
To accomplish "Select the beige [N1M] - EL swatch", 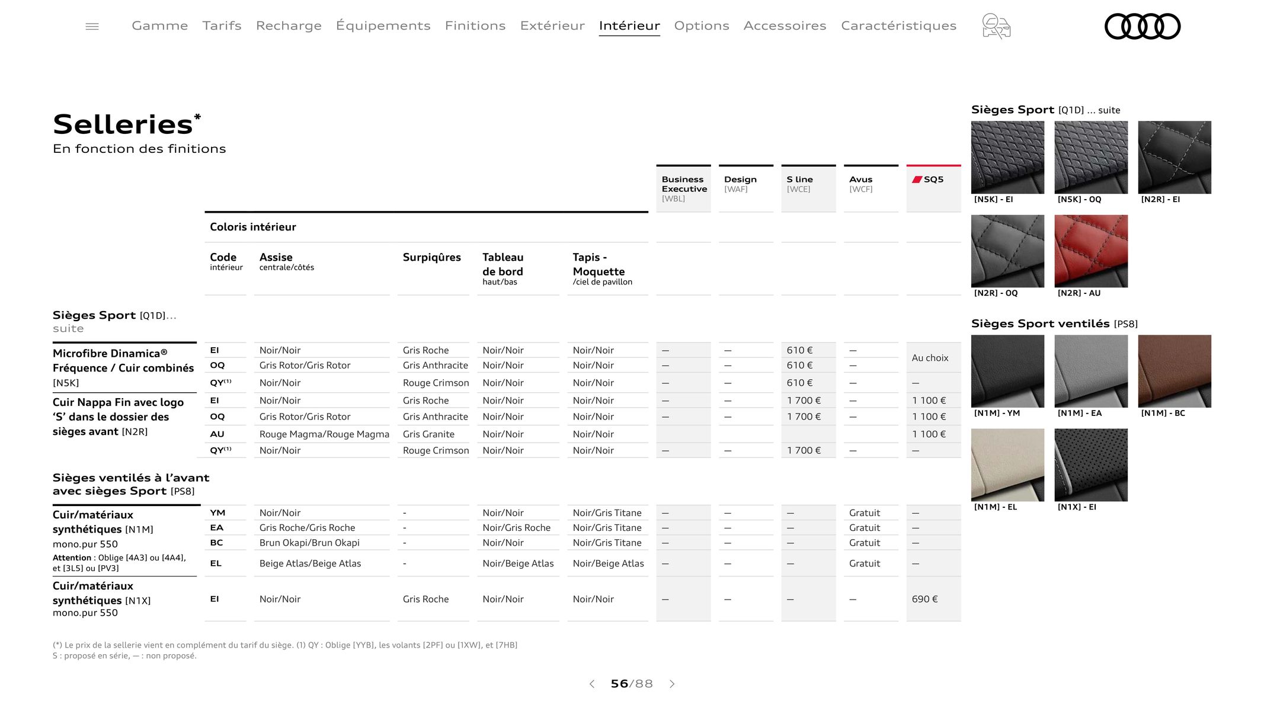I will coord(1007,465).
